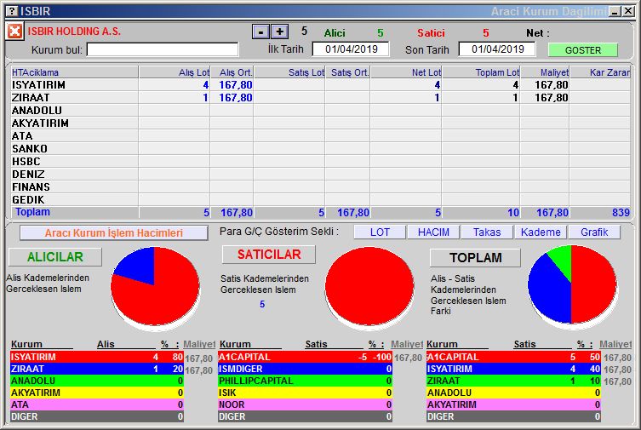Increase count with the plus button

(279, 32)
